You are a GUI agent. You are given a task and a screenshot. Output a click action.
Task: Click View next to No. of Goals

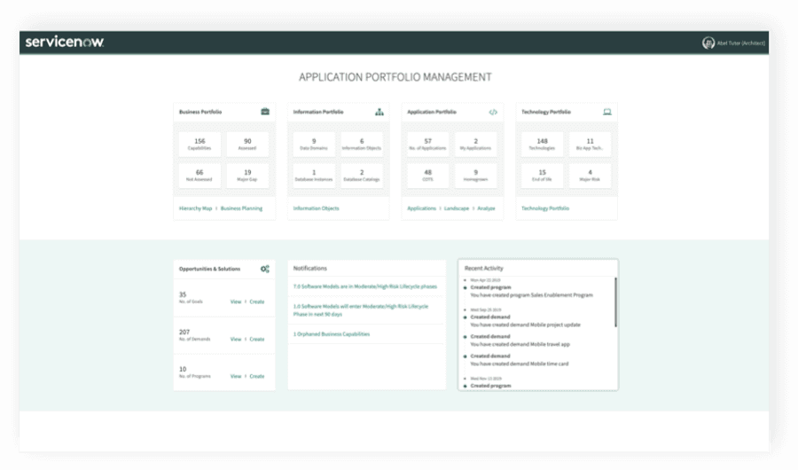click(236, 302)
